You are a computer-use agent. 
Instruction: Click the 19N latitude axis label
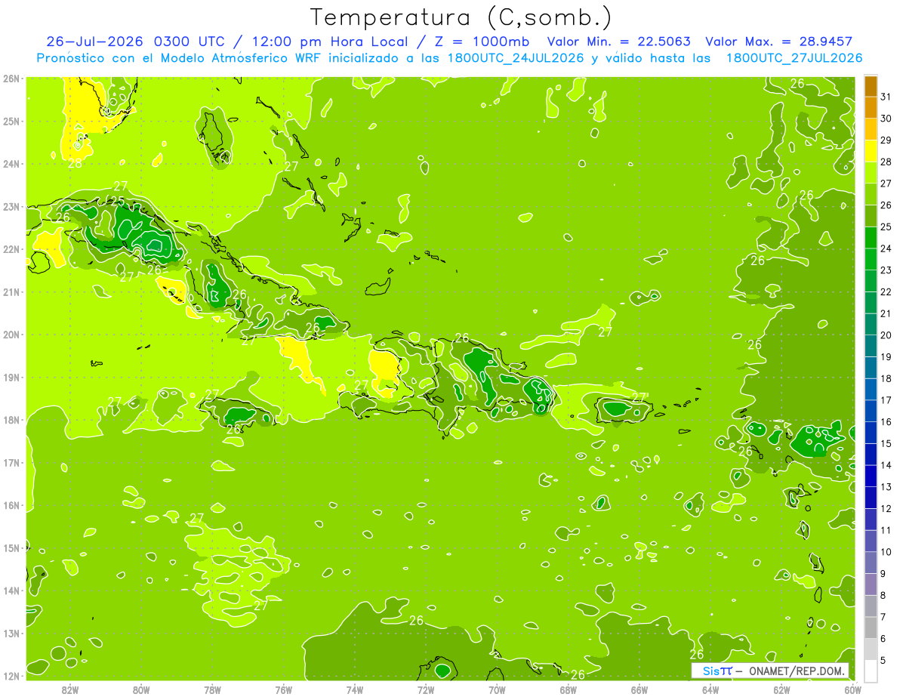tap(11, 377)
